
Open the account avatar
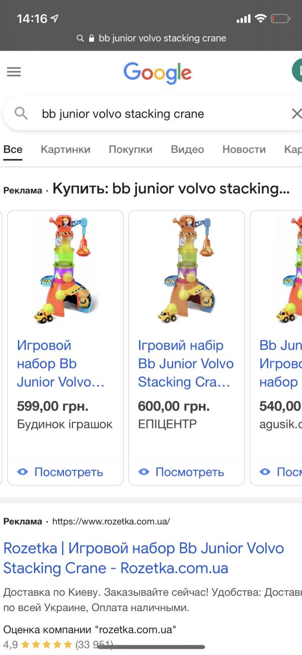(297, 71)
